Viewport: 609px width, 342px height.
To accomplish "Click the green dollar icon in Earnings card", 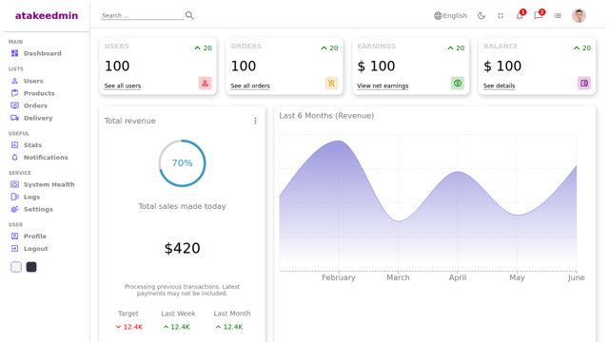I will pyautogui.click(x=458, y=83).
